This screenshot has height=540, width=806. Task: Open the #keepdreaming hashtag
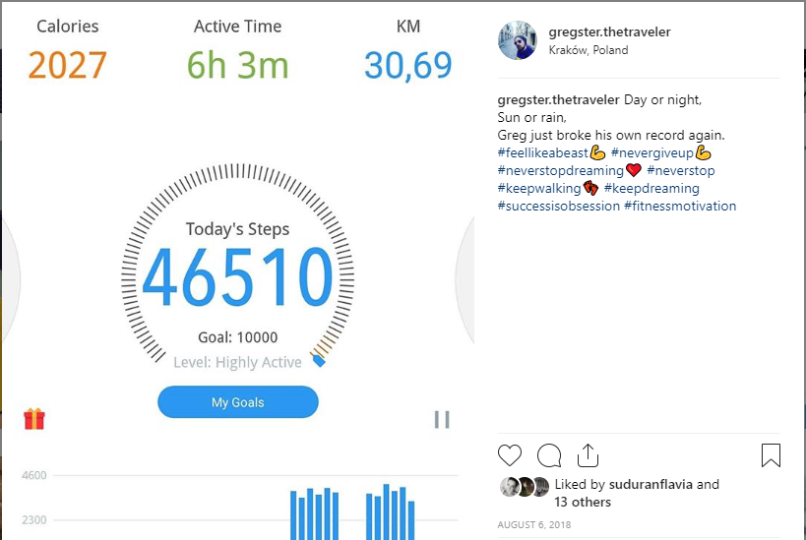pyautogui.click(x=651, y=188)
